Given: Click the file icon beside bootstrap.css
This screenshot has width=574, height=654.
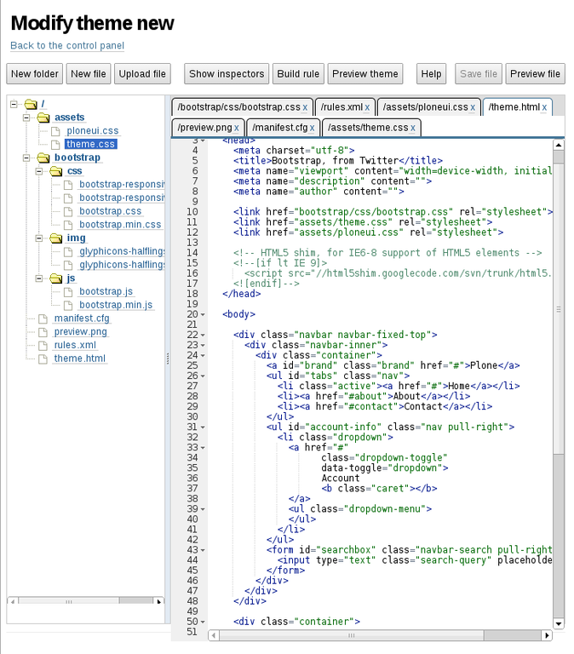Looking at the screenshot, I should (68, 211).
